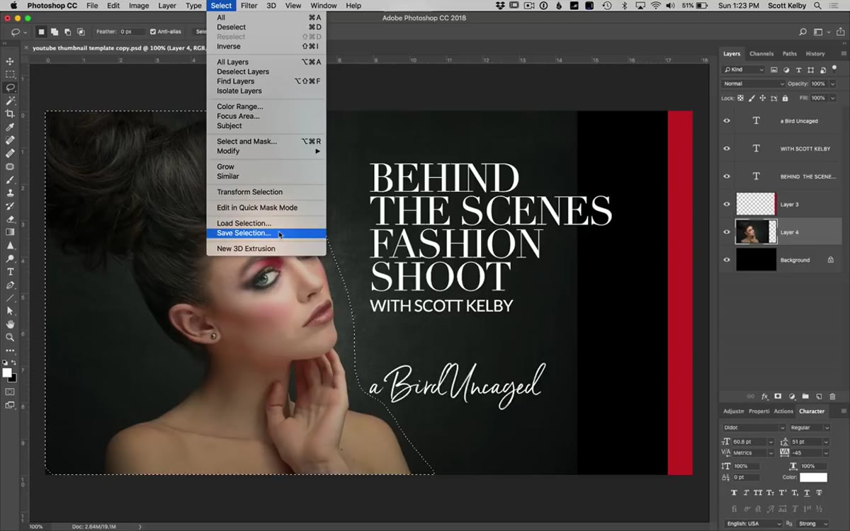The image size is (850, 531).
Task: Hide the a Bird Uncaged layer
Action: point(726,121)
